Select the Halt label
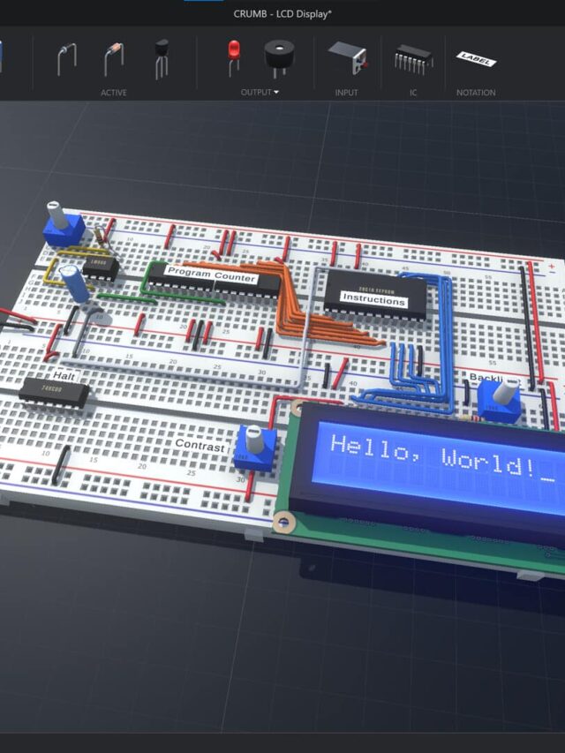Screen dimensions: 565x753 point(64,375)
